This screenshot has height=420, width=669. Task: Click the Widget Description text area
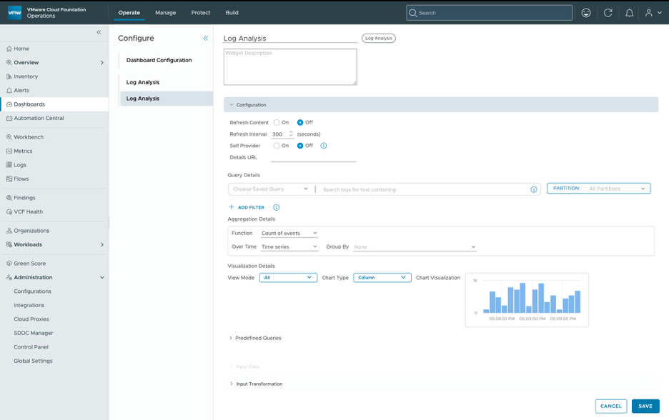point(290,67)
